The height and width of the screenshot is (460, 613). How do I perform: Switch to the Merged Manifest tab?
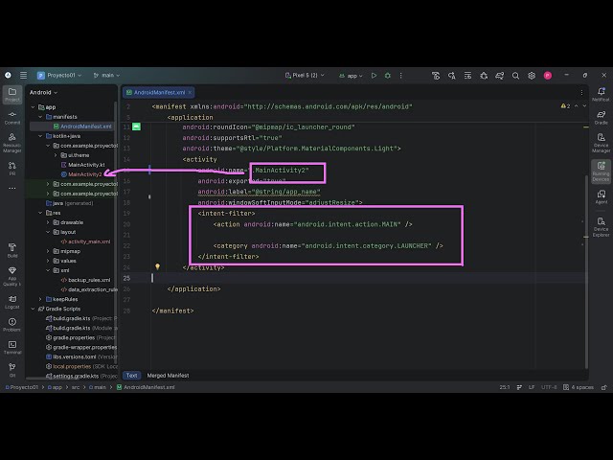click(x=168, y=375)
